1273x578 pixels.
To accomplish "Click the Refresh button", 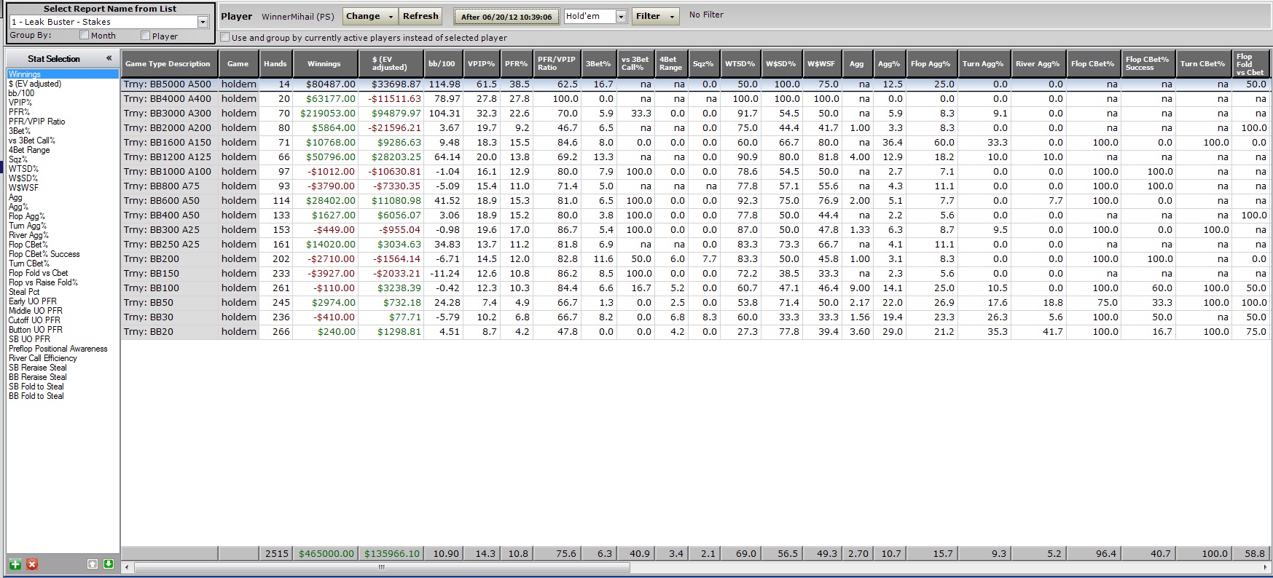I will point(420,16).
